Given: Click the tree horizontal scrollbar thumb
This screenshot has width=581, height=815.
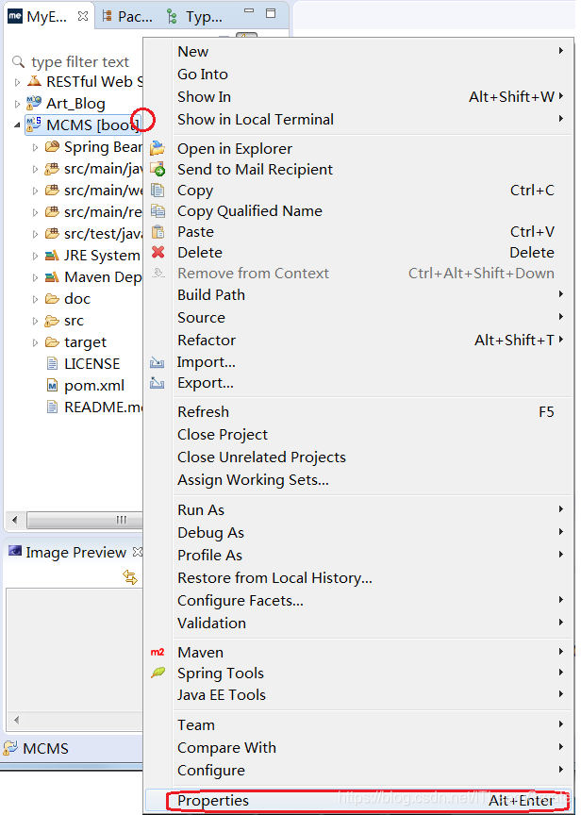Looking at the screenshot, I should [x=86, y=520].
